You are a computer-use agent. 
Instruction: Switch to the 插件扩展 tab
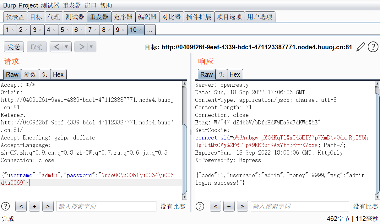click(199, 17)
